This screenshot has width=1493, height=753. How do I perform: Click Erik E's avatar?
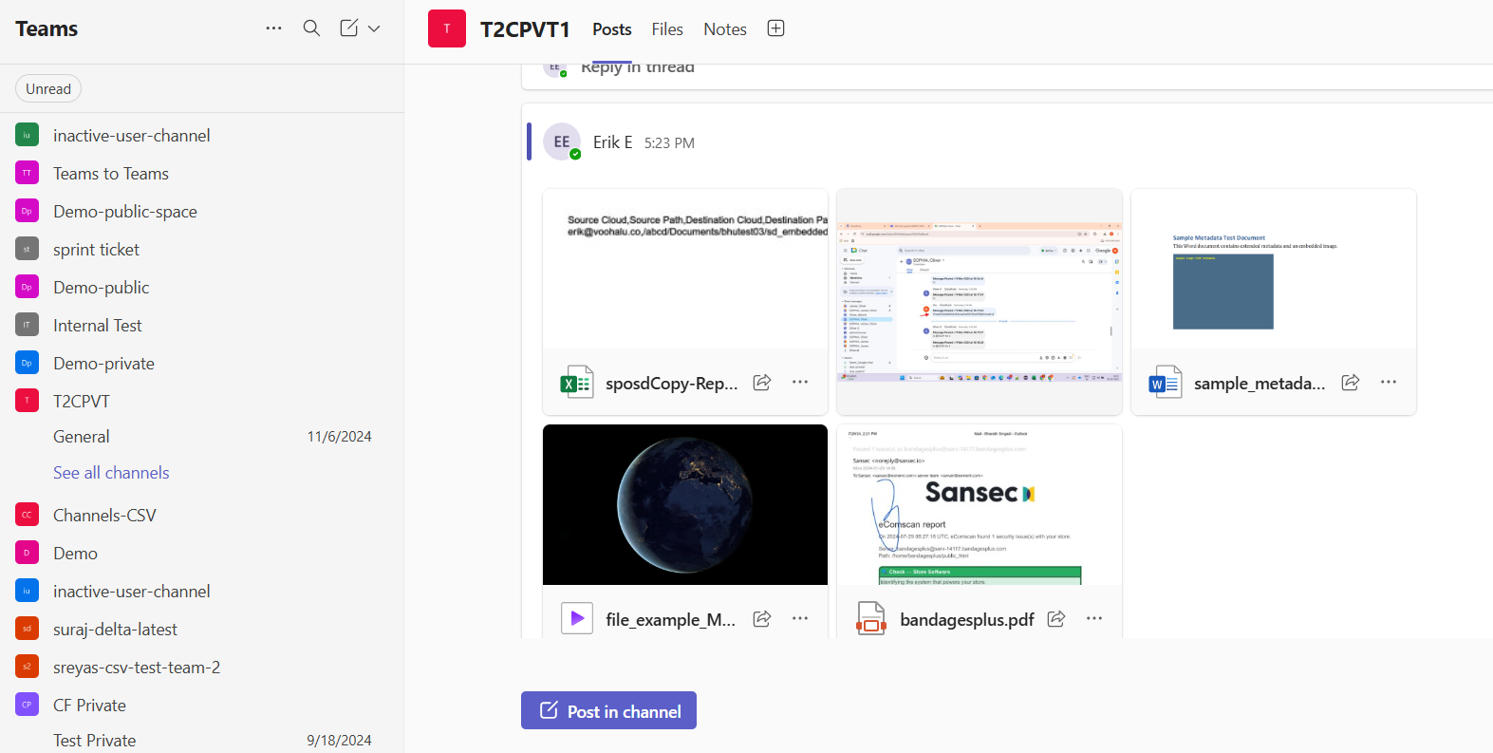(562, 141)
